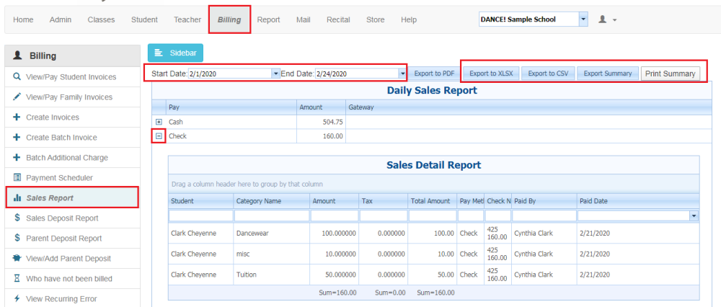Viewport: 721px width, 307px height.
Task: Click the Student column filter field
Action: (200, 216)
